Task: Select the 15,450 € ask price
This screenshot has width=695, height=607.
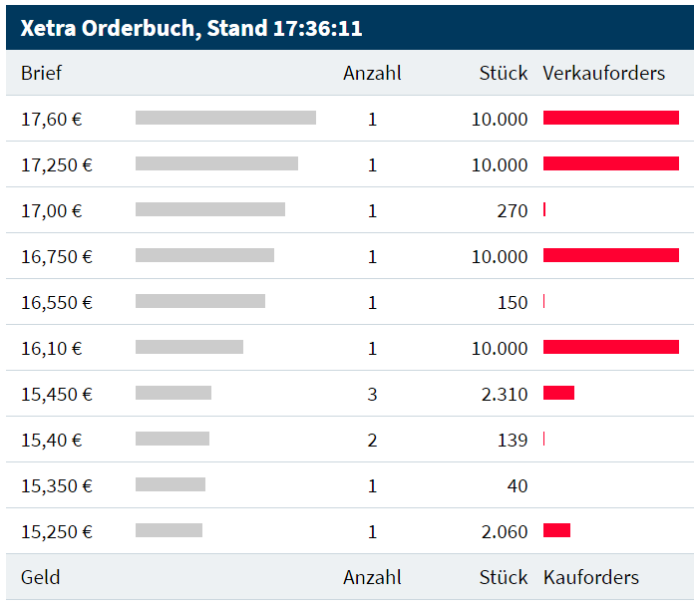Action: point(57,394)
